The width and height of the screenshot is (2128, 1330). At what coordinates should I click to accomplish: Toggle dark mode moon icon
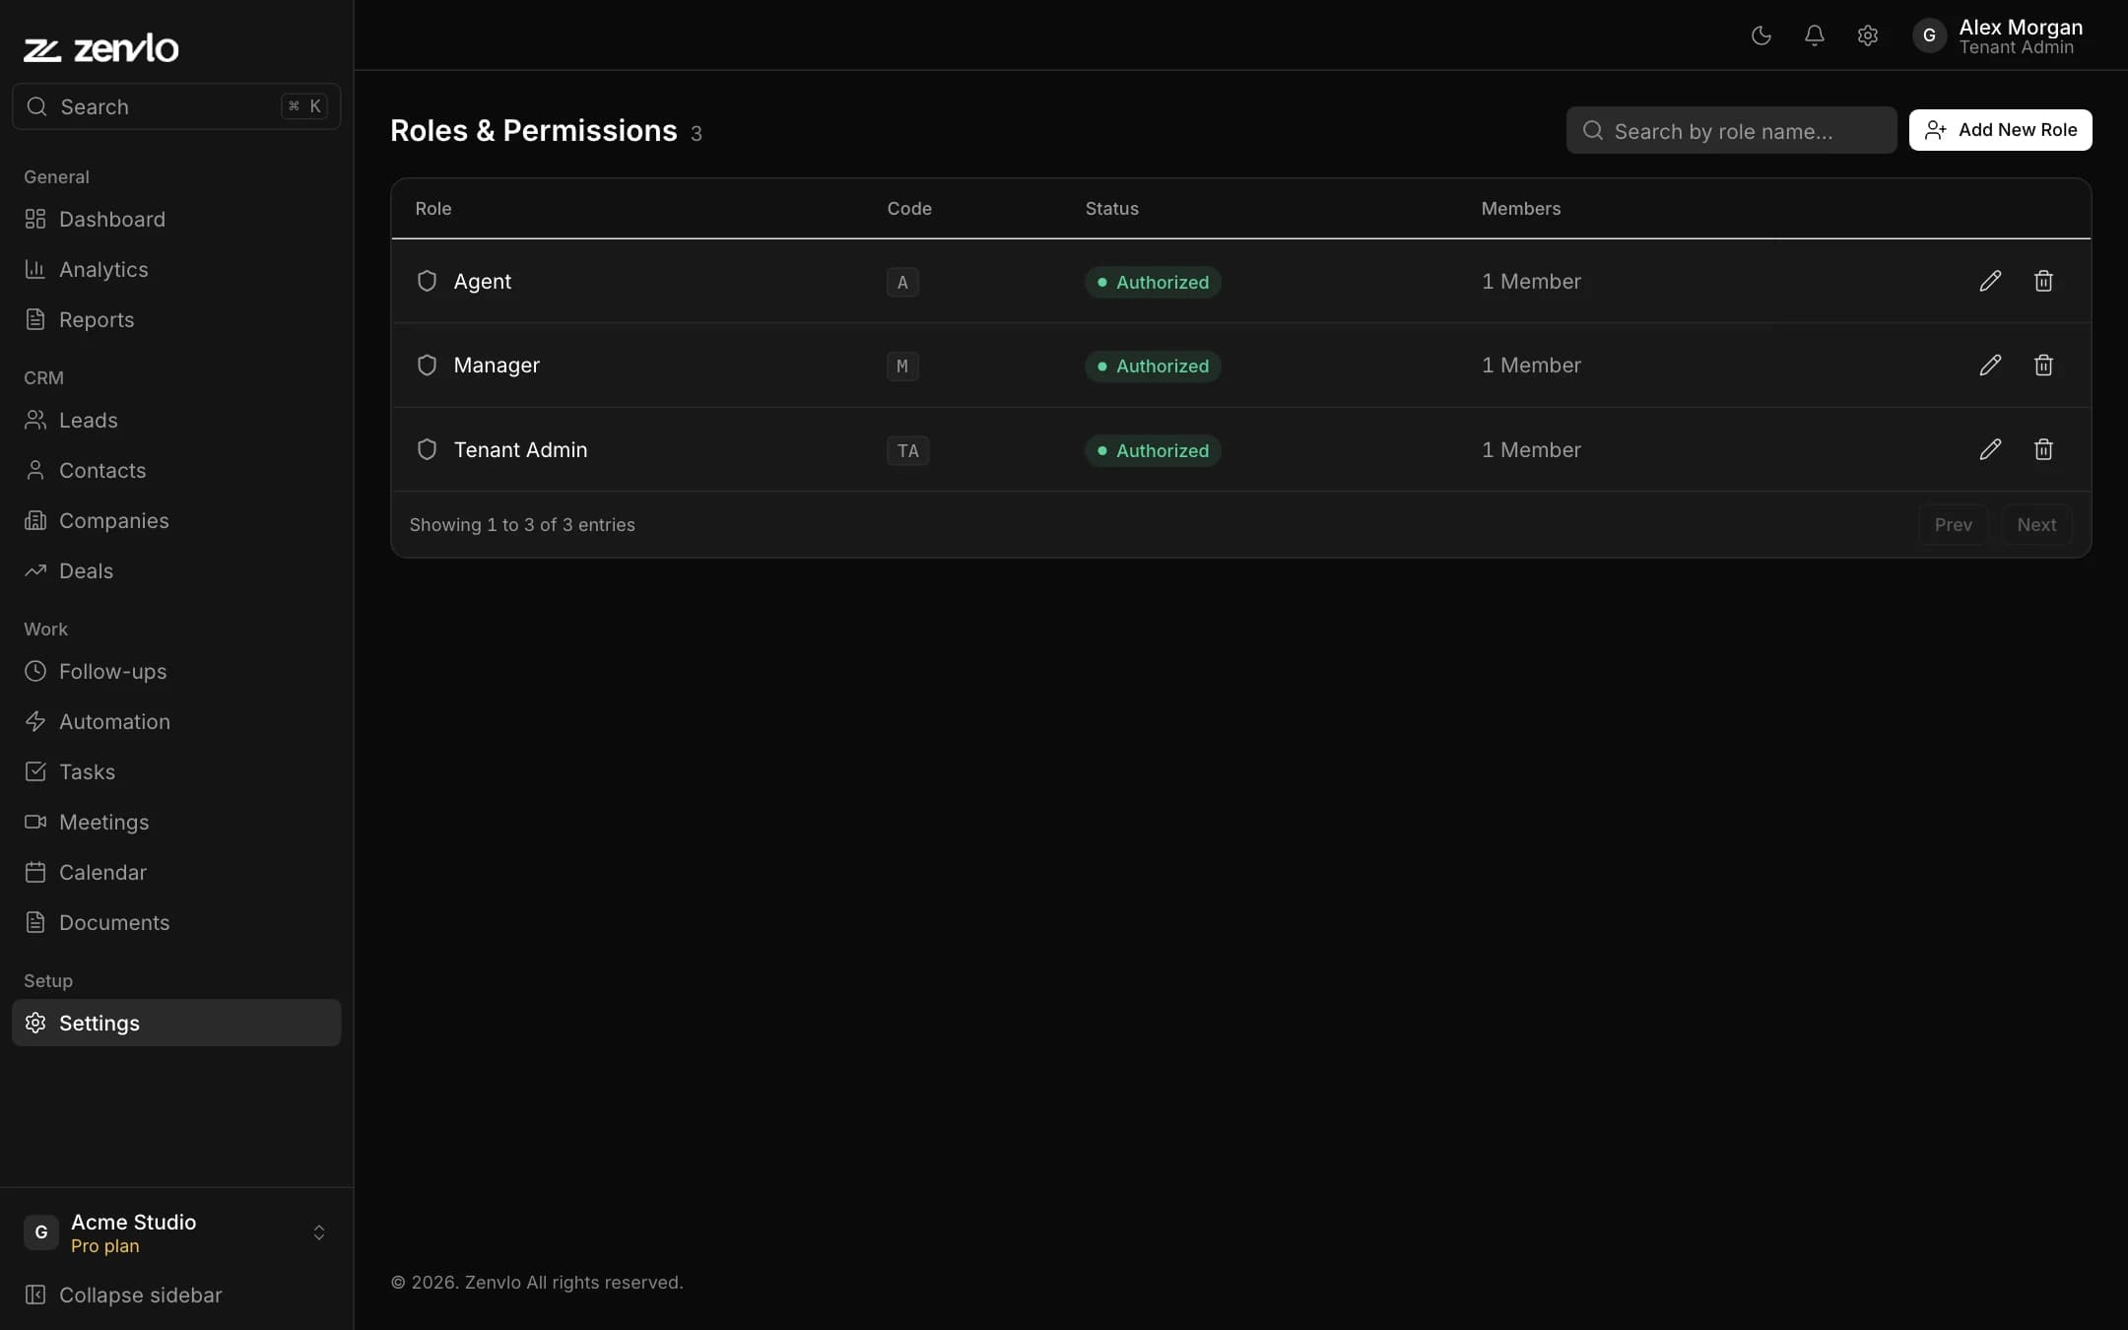tap(1762, 35)
